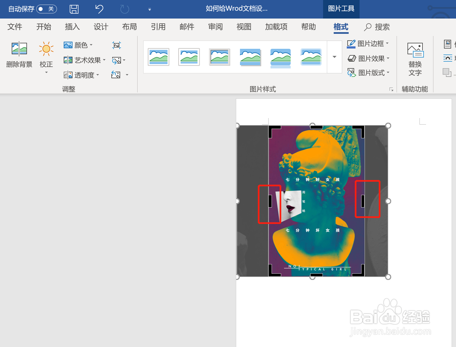Open the 图片版式 picture layout dropdown
Viewport: 456px width, 347px height.
coord(369,73)
